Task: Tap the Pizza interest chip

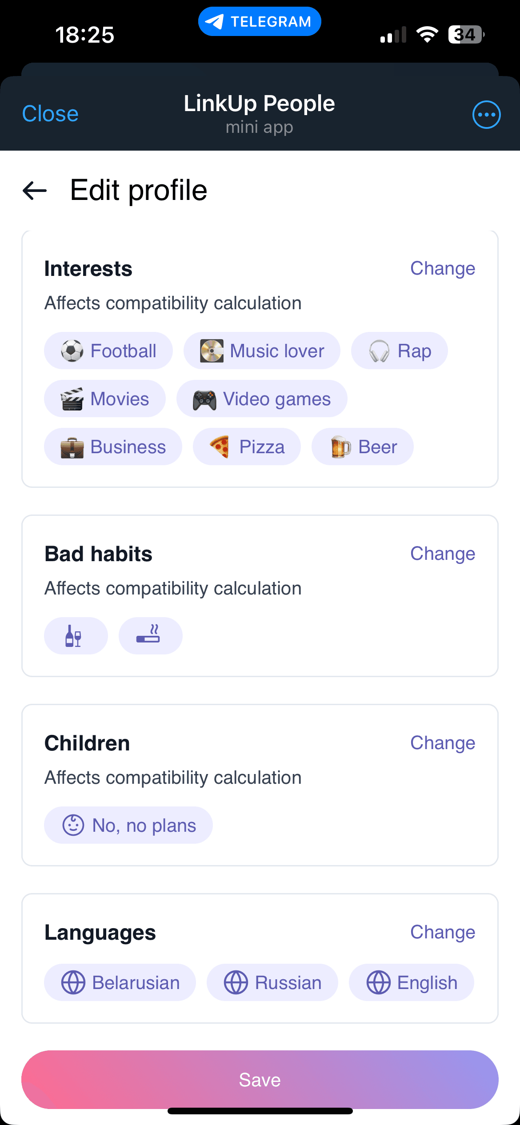Action: tap(247, 447)
